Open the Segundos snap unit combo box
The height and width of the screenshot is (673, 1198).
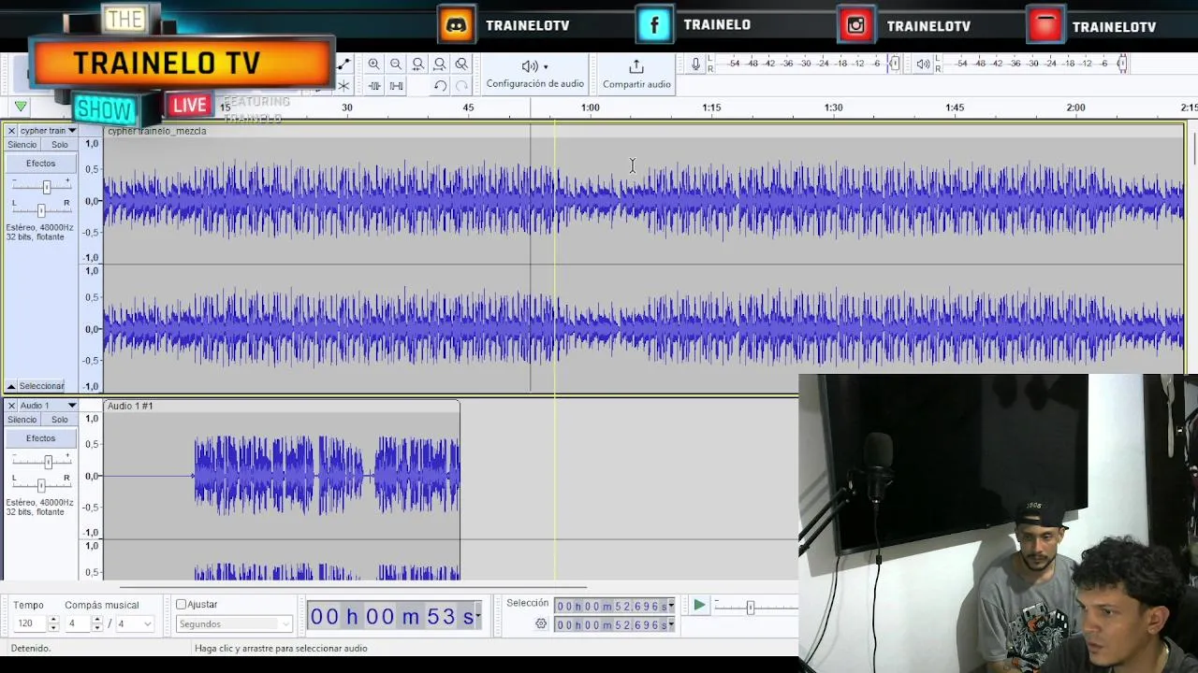pos(234,623)
